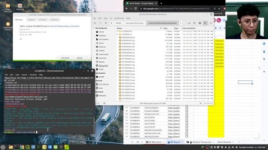Tick the checkbox in the LW/21/0302 row
Image resolution: width=268 pixels, height=150 pixels.
(187, 120)
